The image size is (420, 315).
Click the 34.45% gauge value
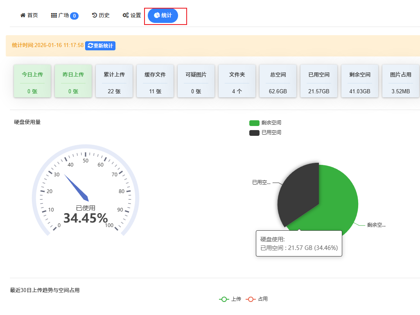click(x=86, y=218)
